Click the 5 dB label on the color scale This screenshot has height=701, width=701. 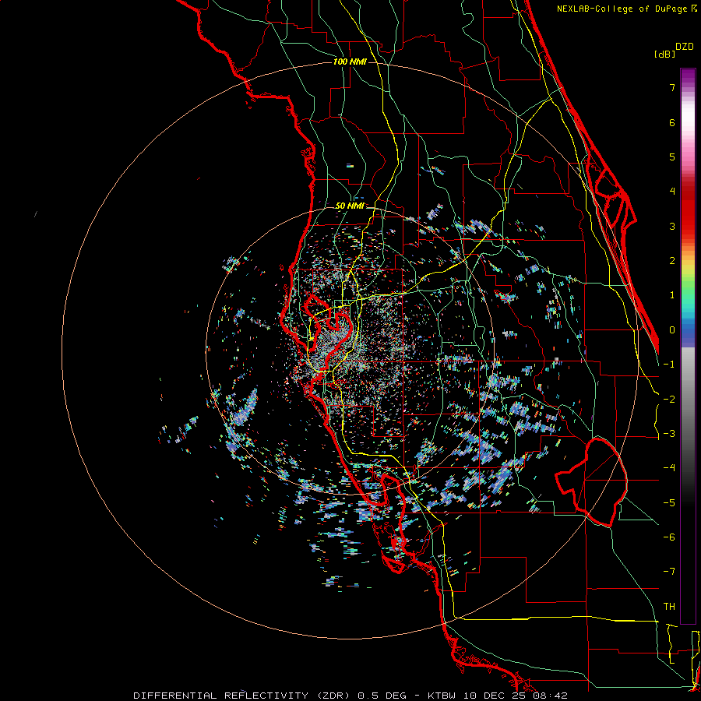[x=672, y=157]
